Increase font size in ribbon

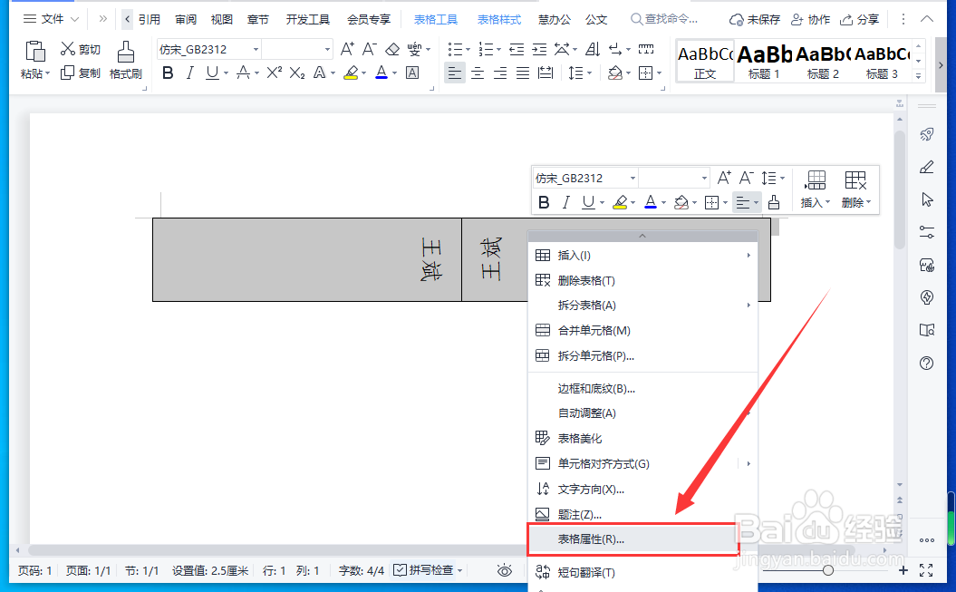coord(347,49)
